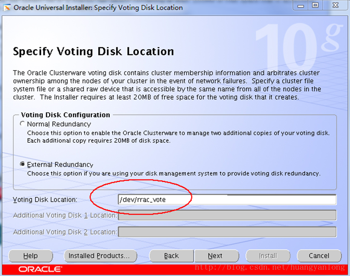This screenshot has height=276, width=350.
Task: Click the Additional Voting Disk 2 Location field
Action: click(227, 232)
